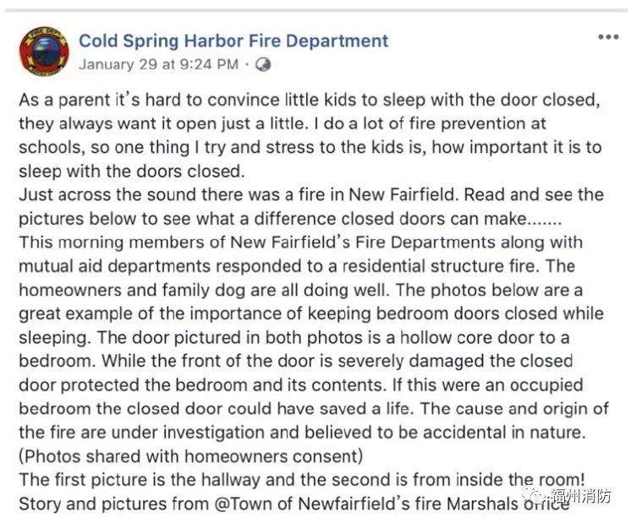
Task: Click the globe public privacy icon
Action: pos(263,64)
